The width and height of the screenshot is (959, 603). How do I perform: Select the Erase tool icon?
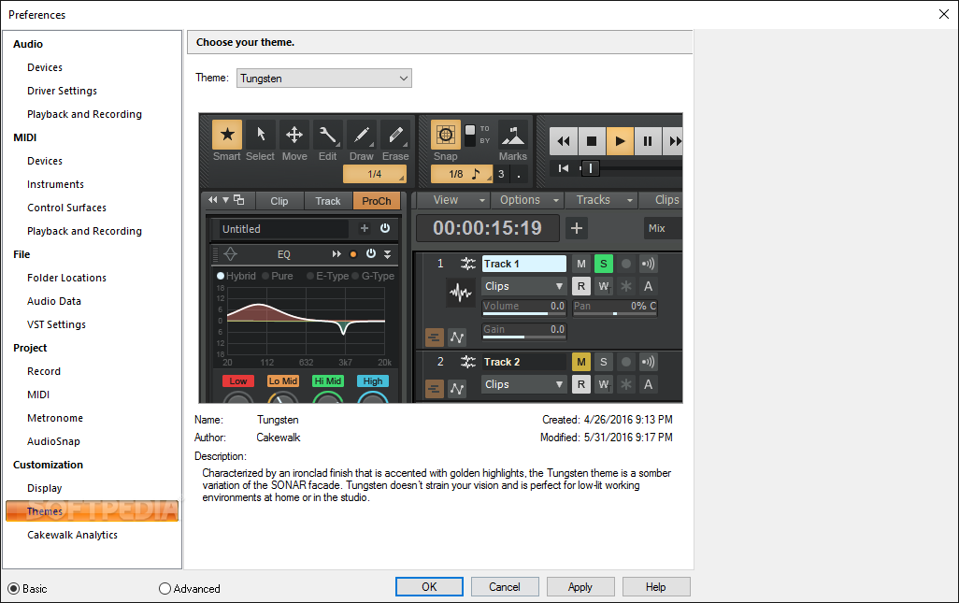395,135
